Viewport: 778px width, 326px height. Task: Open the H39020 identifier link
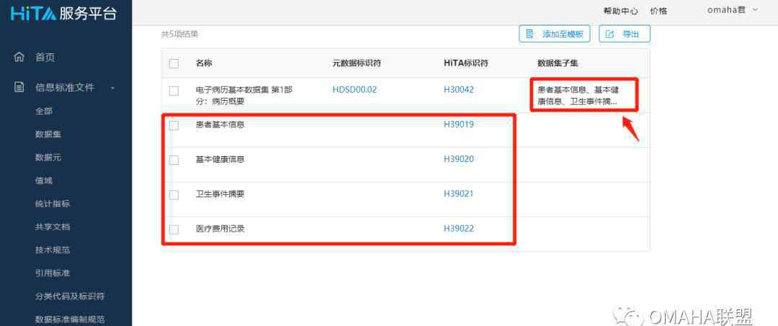(x=459, y=159)
